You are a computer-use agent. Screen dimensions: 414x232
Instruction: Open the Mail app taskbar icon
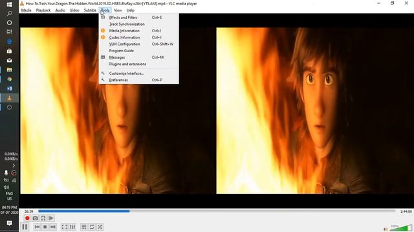click(x=9, y=60)
